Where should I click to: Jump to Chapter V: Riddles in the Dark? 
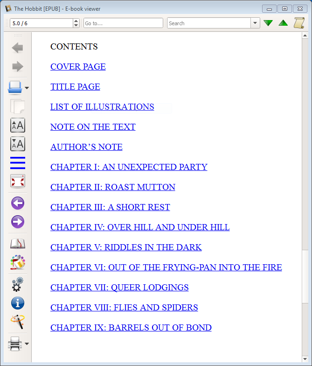click(x=126, y=247)
